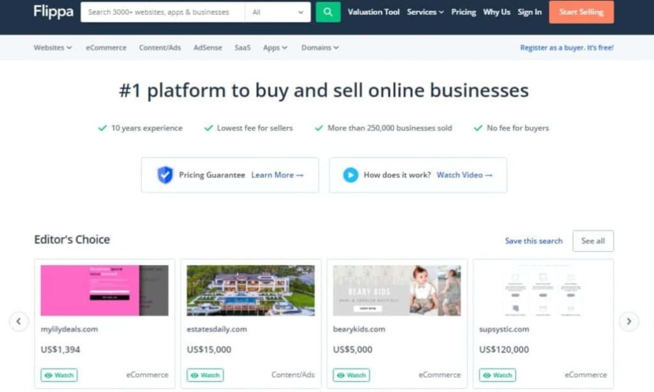This screenshot has height=392, width=654.
Task: Expand the Apps dropdown
Action: coord(275,47)
